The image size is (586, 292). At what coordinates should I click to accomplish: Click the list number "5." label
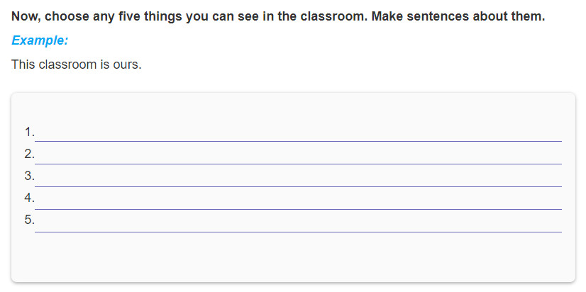pyautogui.click(x=30, y=220)
